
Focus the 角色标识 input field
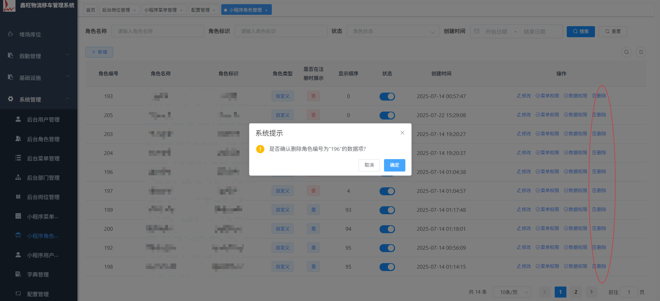point(281,31)
